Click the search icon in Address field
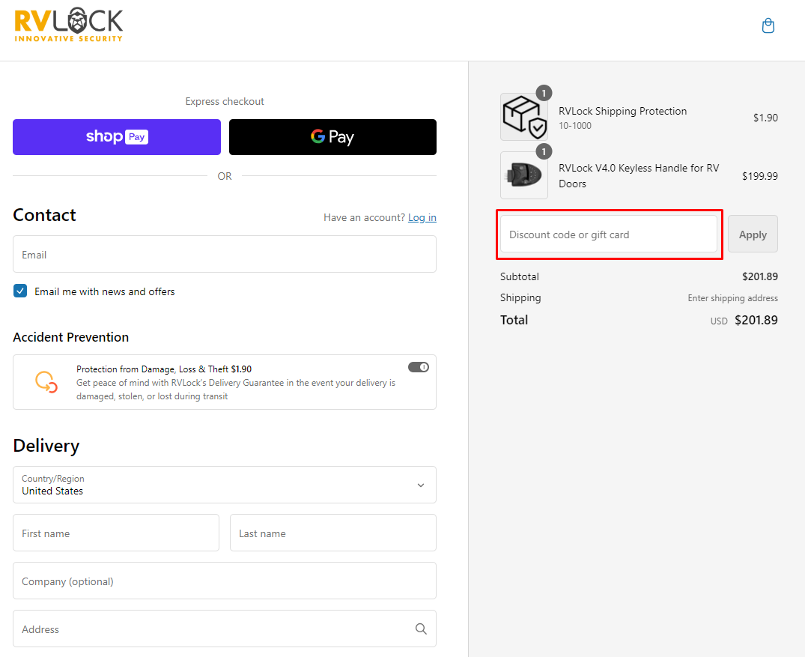The height and width of the screenshot is (657, 805). (x=421, y=629)
